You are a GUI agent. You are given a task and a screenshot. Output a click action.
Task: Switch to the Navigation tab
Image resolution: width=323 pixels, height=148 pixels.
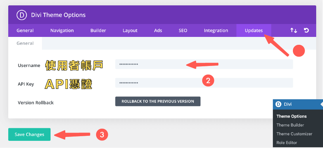62,30
